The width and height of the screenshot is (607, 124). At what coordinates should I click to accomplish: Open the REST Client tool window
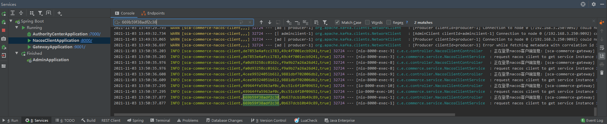(111, 120)
